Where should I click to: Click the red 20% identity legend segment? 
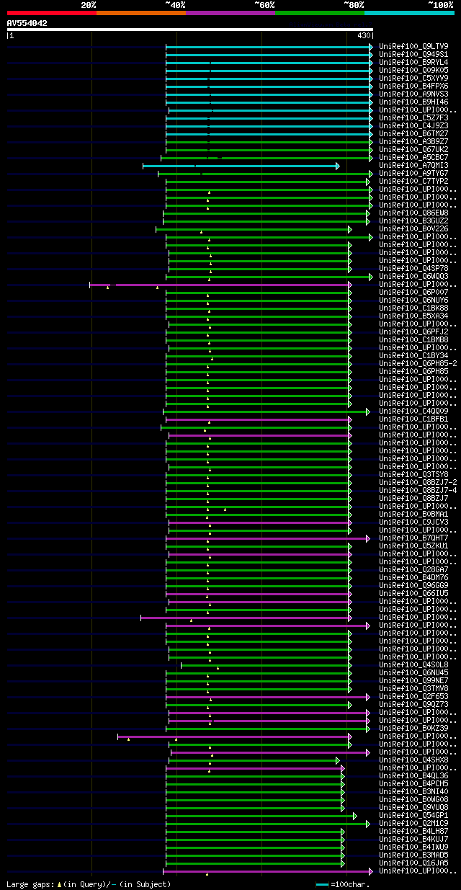(x=52, y=12)
